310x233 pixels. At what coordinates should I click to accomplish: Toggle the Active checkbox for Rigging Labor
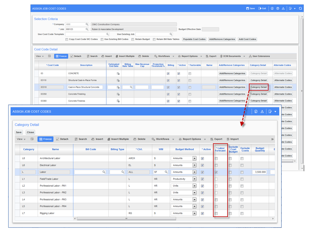coord(202,213)
